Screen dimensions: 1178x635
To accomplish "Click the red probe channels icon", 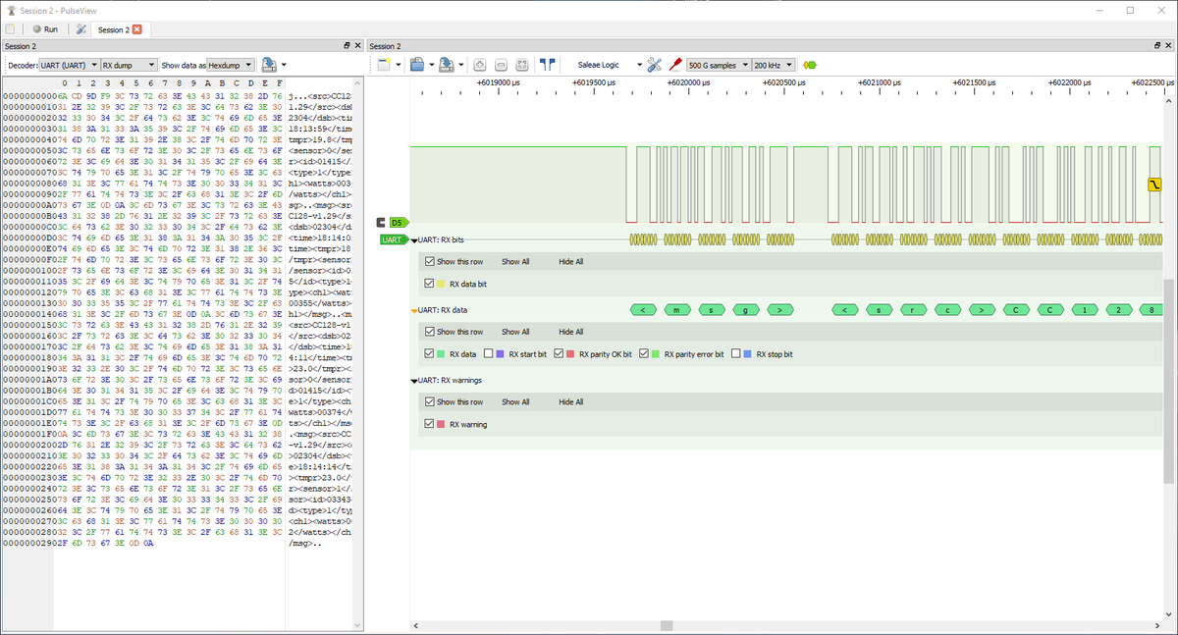I will (x=675, y=65).
